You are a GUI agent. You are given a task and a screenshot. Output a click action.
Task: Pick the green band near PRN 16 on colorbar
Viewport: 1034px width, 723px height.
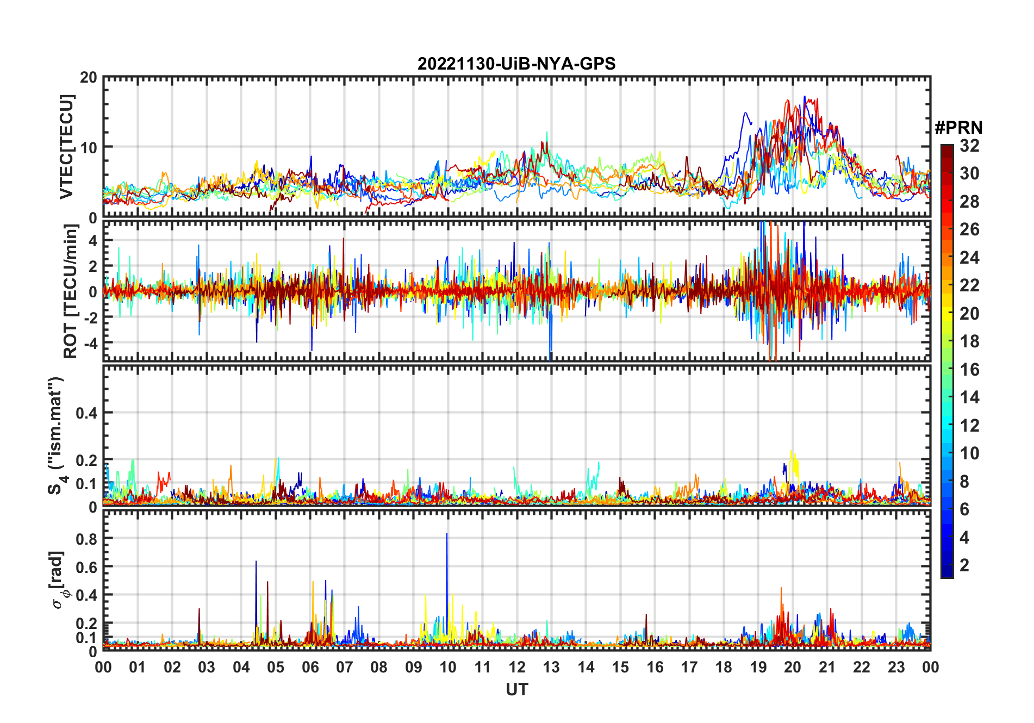(946, 369)
